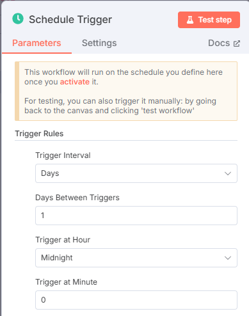This screenshot has height=316, width=249.
Task: Switch to the Settings tab
Action: (x=99, y=43)
